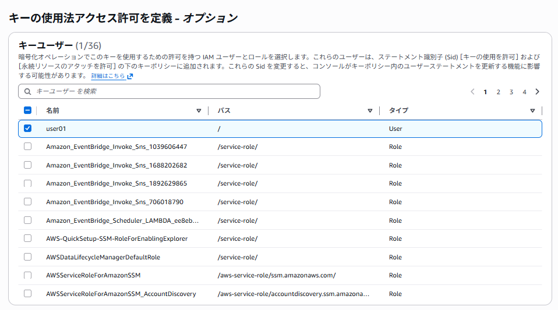Click Role type of AWSServiceRoleForAmazonSSM

395,275
